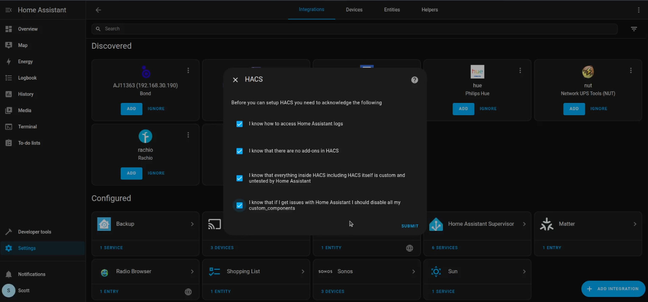Close the HACS dialog
Image resolution: width=648 pixels, height=302 pixels.
[x=235, y=80]
